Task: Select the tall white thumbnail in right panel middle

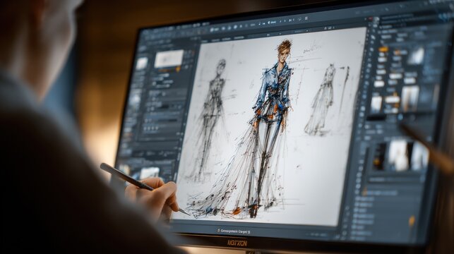Action: pyautogui.click(x=410, y=98)
